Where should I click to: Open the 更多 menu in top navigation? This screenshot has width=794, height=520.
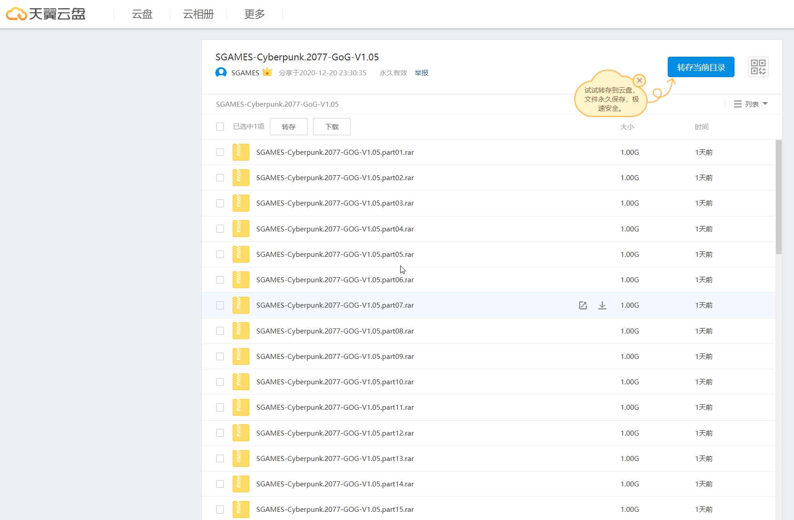click(x=254, y=14)
